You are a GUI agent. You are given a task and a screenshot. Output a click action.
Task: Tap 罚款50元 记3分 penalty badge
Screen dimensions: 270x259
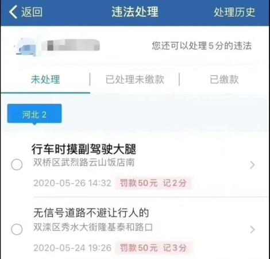click(153, 248)
